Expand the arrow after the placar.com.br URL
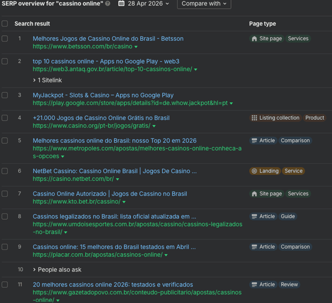Image resolution: width=332 pixels, height=303 pixels. pos(166,255)
